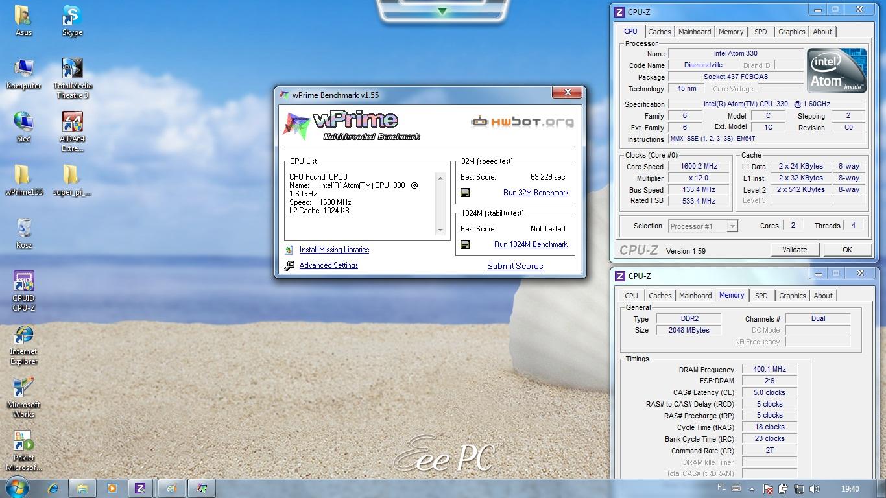Open the network status tray icon
The width and height of the screenshot is (886, 498).
[799, 489]
